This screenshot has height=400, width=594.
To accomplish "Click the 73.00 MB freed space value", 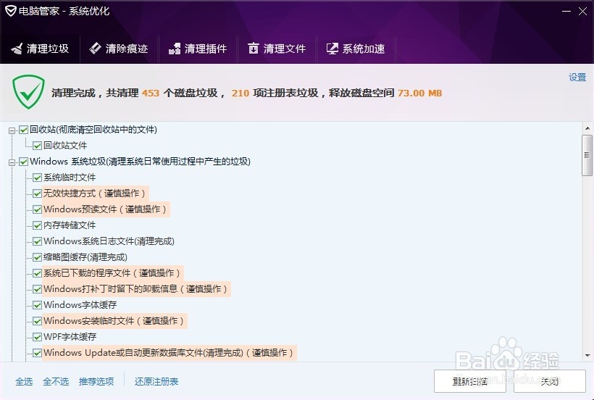I will coord(419,93).
